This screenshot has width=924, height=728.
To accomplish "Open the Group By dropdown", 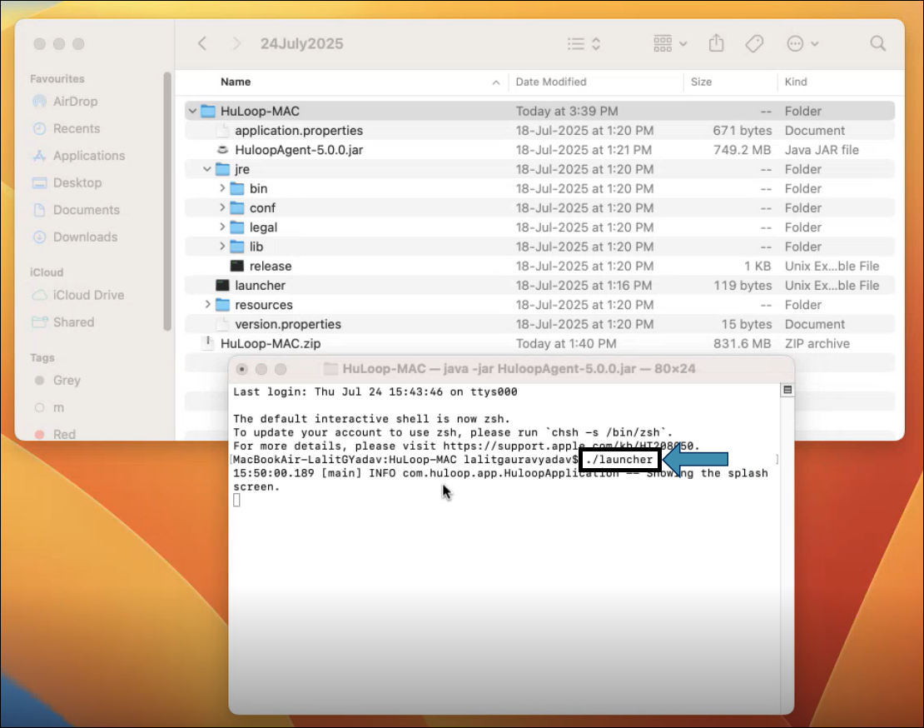I will 670,43.
